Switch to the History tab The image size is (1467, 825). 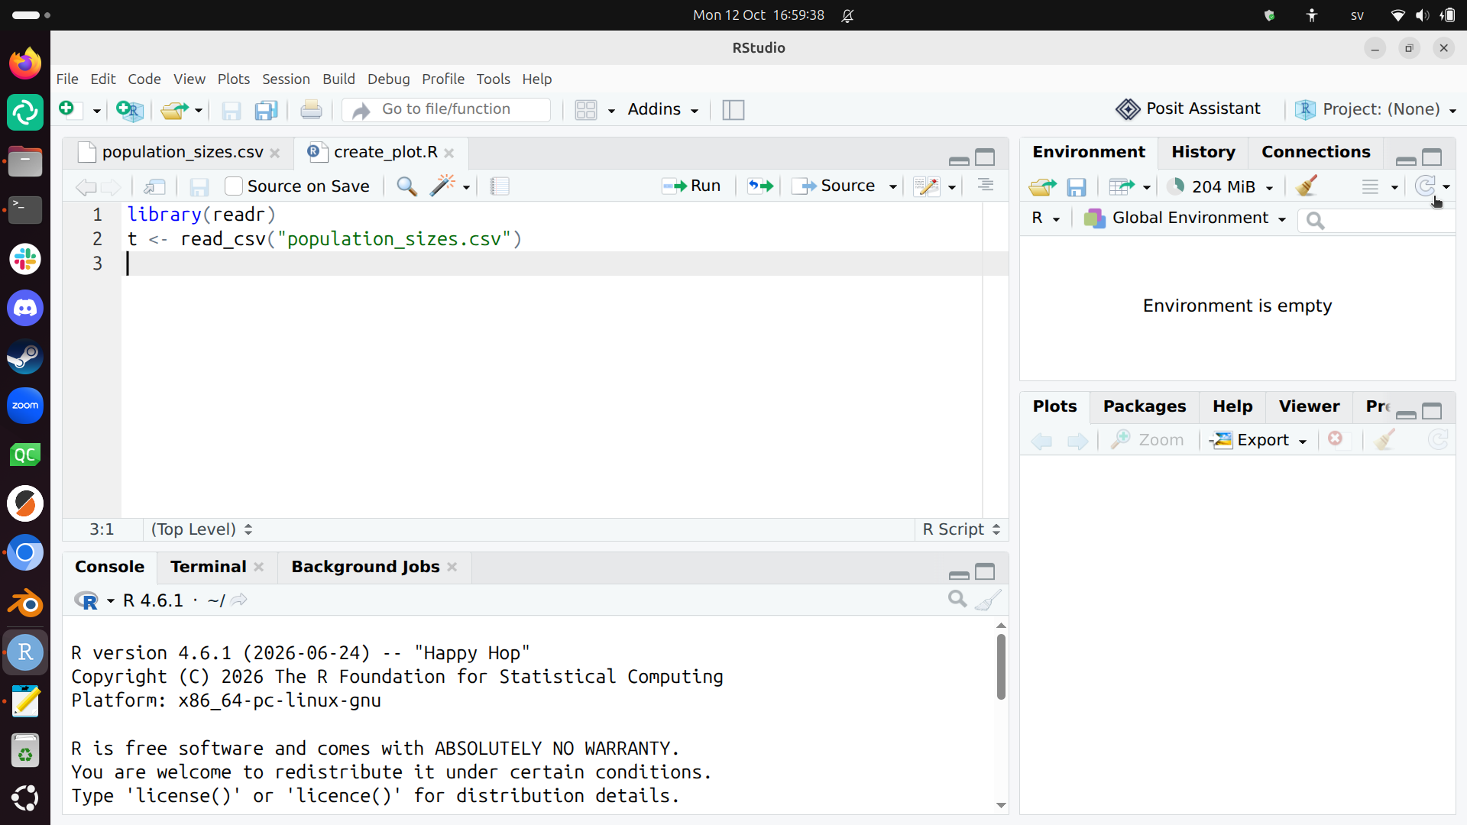[x=1203, y=152]
